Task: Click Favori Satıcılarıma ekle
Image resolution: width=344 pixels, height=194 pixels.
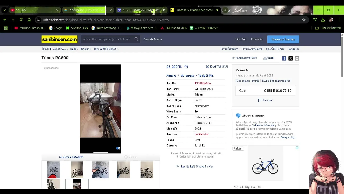Action: tap(276, 81)
